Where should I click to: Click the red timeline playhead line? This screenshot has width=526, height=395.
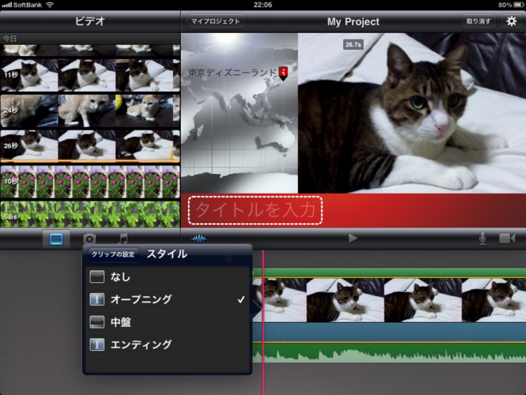263,323
